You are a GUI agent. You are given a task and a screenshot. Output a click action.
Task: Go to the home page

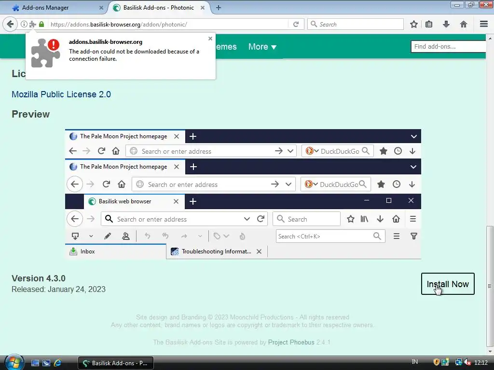pos(464,24)
